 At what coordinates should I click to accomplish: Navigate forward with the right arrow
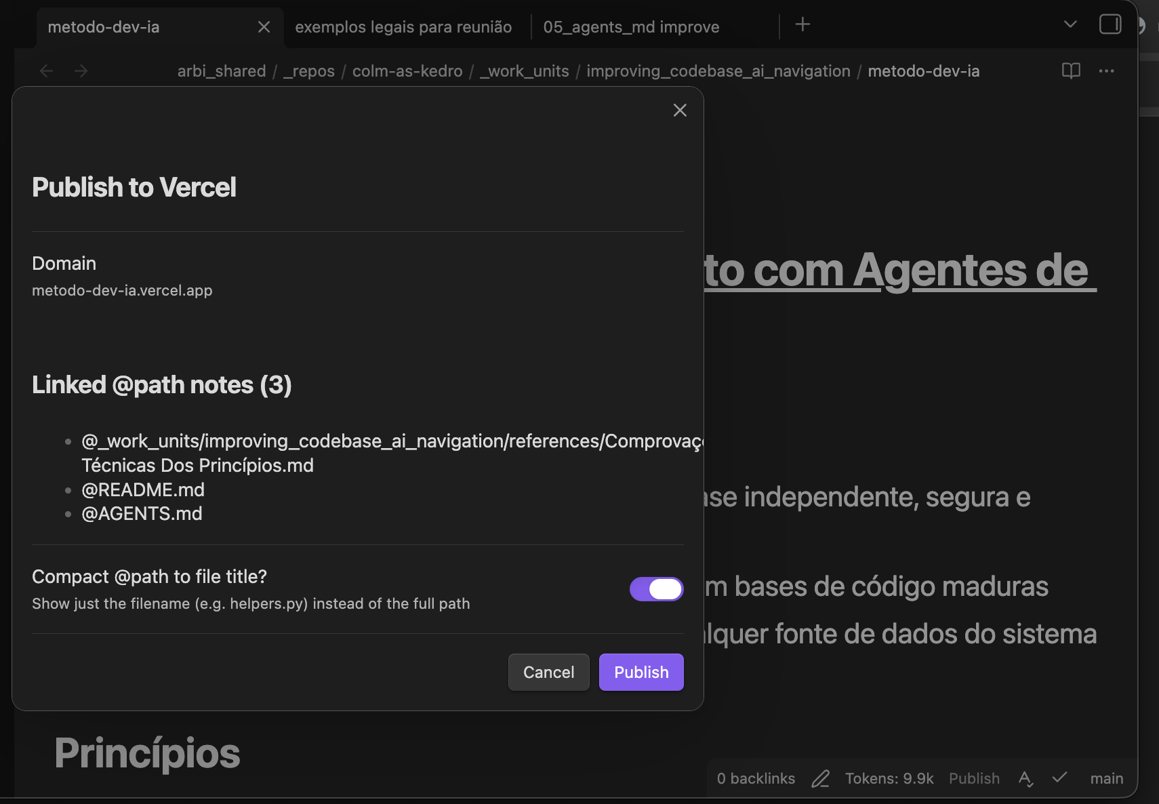click(x=81, y=71)
